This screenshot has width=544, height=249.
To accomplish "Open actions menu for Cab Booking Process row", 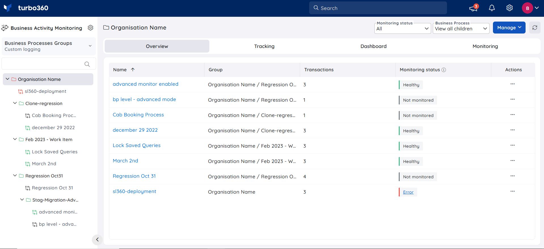I will pos(513,115).
